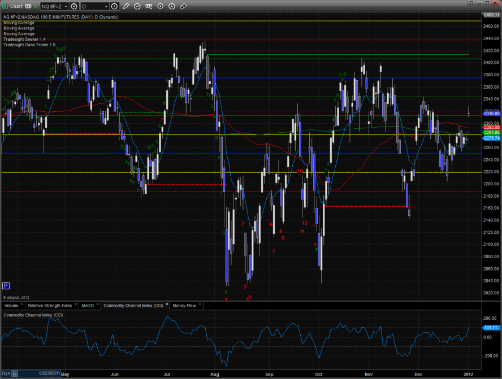Click the first Moving Average study label
This screenshot has height=379, width=502.
tap(19, 23)
